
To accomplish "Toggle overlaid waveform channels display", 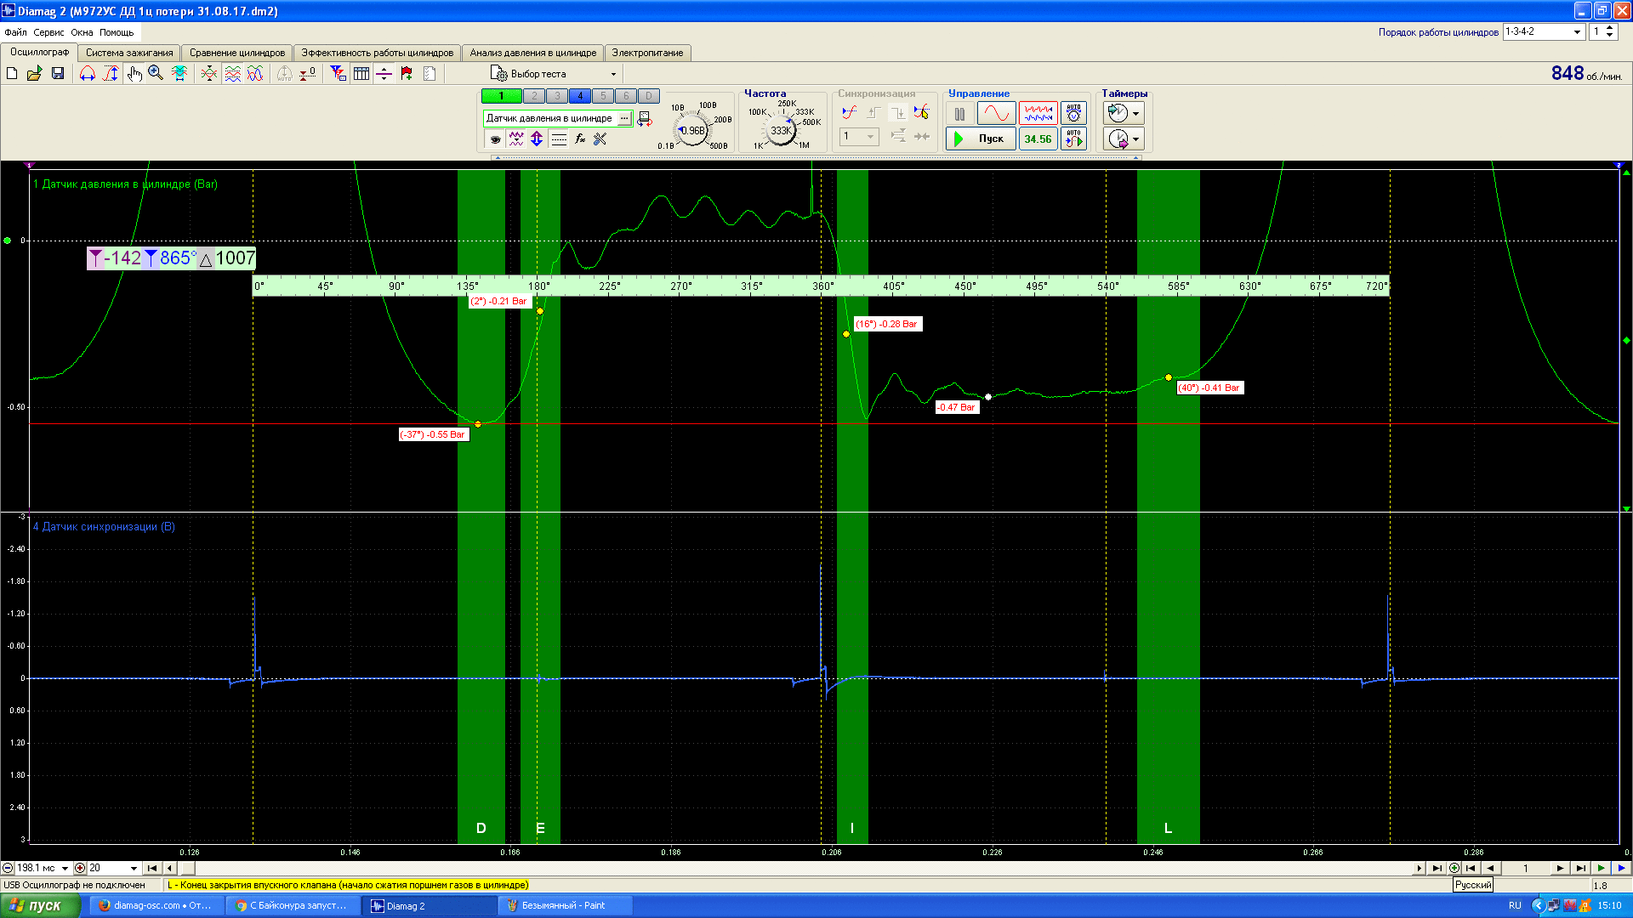I will coord(255,74).
